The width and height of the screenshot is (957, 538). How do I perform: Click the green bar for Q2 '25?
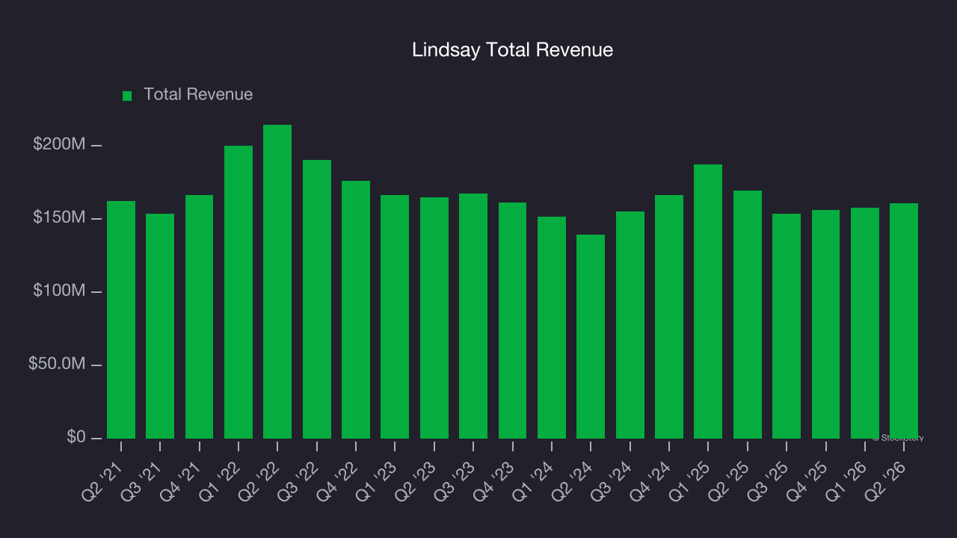748,315
